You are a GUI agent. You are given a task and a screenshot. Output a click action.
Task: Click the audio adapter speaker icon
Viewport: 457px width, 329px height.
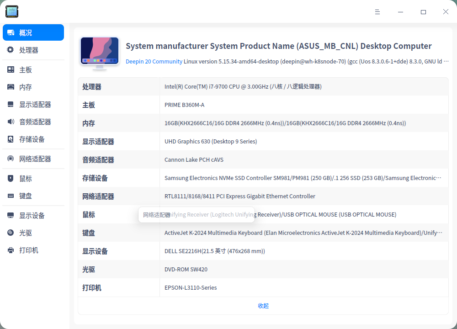pyautogui.click(x=11, y=122)
